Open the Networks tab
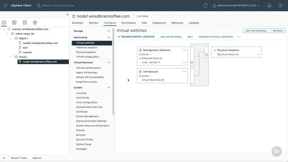This screenshot has width=288, height=162. click(x=177, y=23)
